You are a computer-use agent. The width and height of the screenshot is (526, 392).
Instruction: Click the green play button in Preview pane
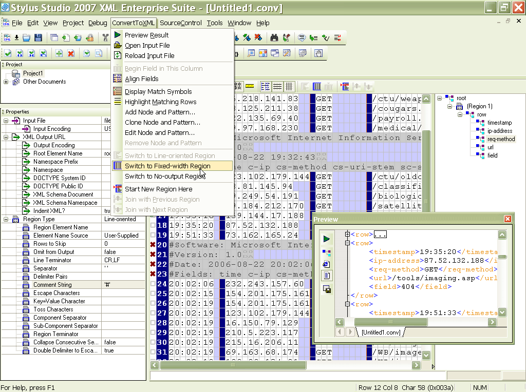326,239
